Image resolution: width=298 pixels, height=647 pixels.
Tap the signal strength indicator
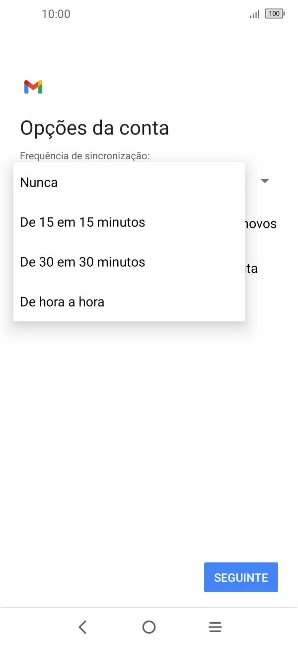click(253, 14)
